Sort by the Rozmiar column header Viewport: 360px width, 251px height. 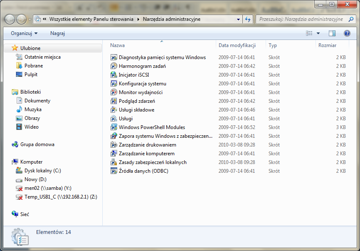coord(333,45)
